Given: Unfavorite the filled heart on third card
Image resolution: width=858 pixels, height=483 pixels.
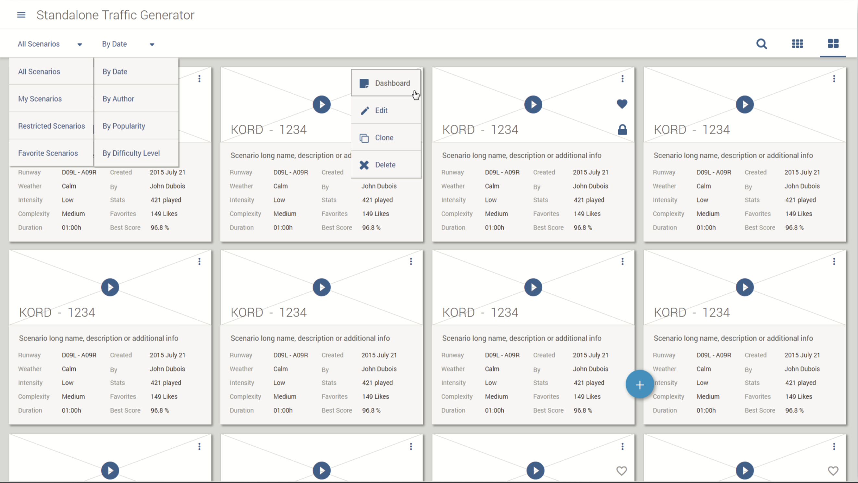Looking at the screenshot, I should [x=622, y=104].
